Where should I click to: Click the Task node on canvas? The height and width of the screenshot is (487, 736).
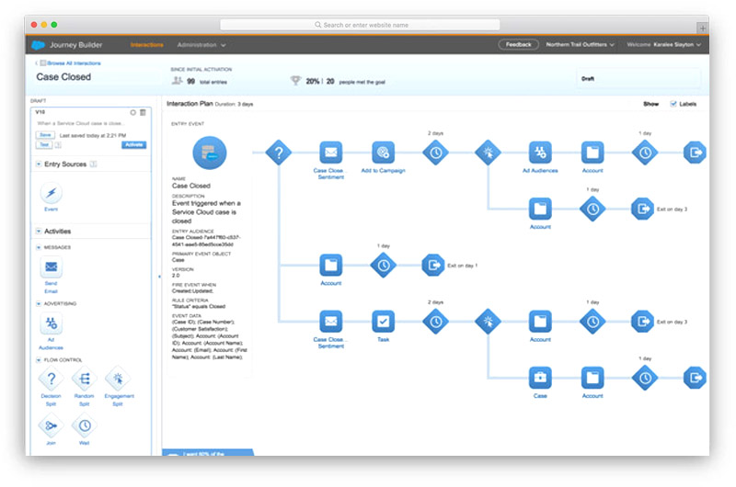click(384, 321)
